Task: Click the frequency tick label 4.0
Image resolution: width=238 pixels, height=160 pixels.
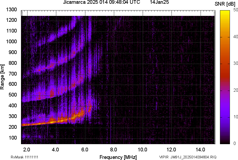Action: (55, 150)
